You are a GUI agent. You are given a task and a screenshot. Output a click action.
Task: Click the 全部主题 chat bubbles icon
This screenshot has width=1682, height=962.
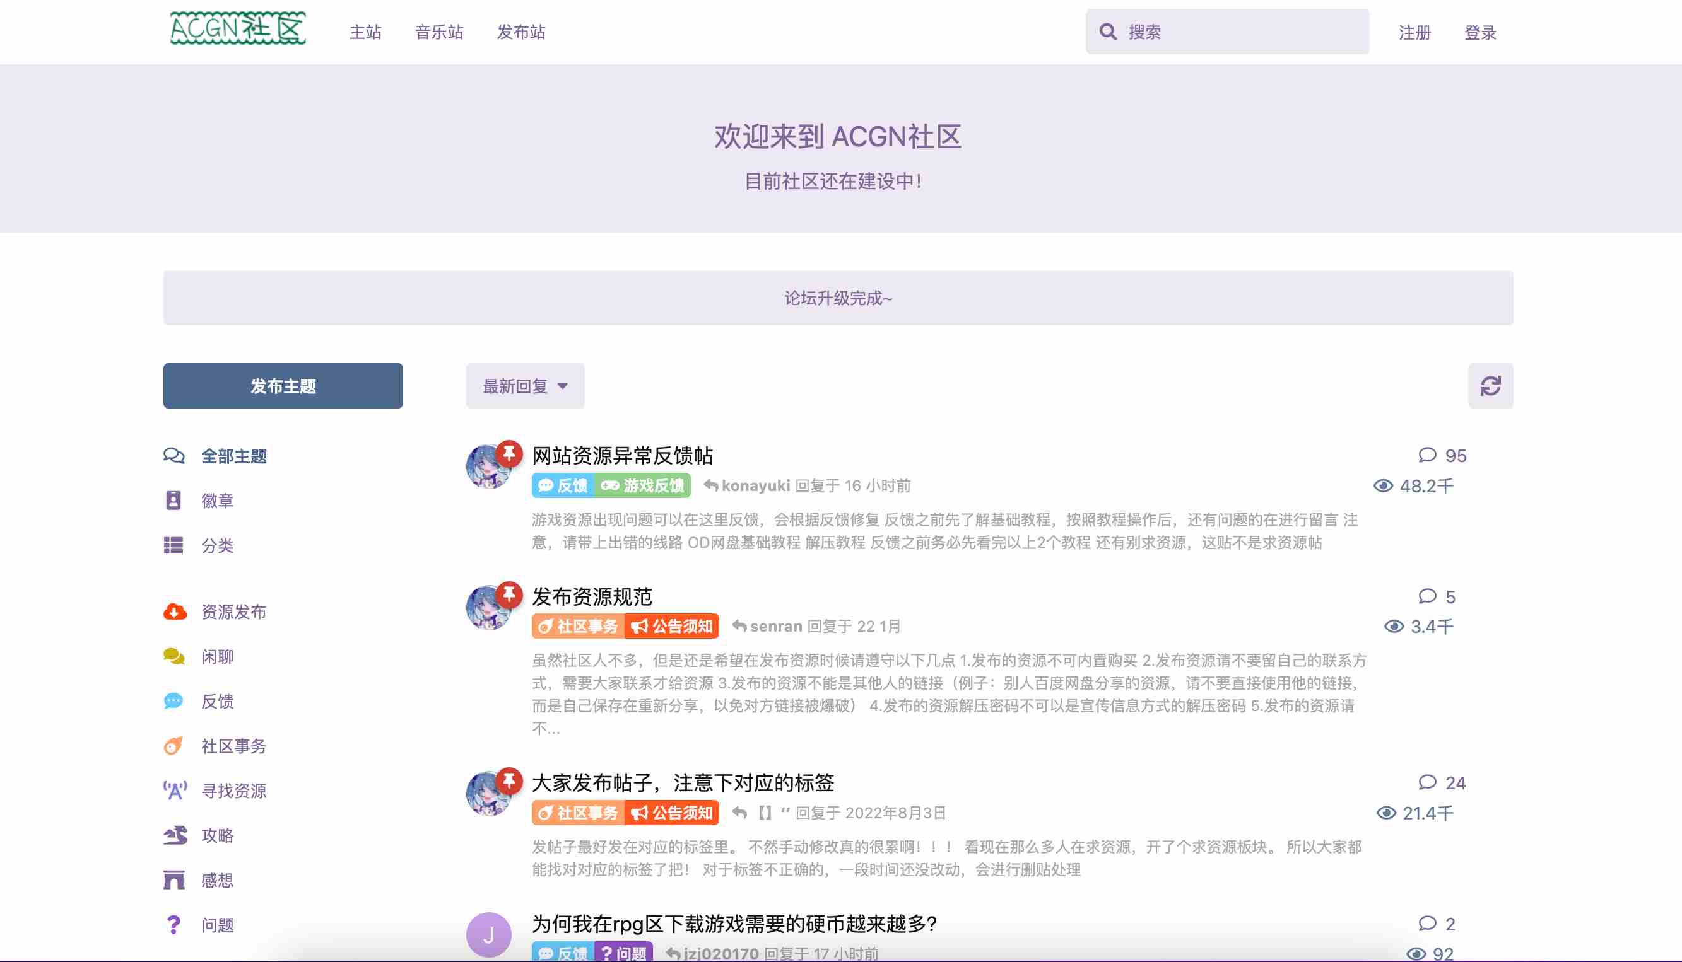point(174,456)
